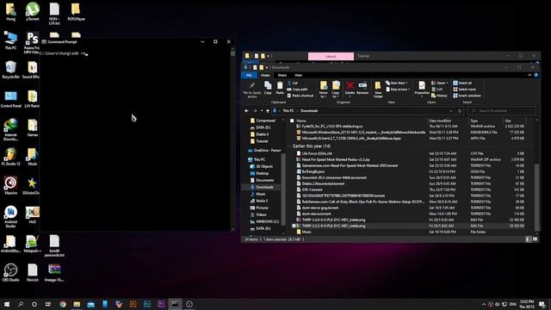Image resolution: width=551 pixels, height=310 pixels.
Task: Click Select all in the ribbon
Action: [x=462, y=83]
